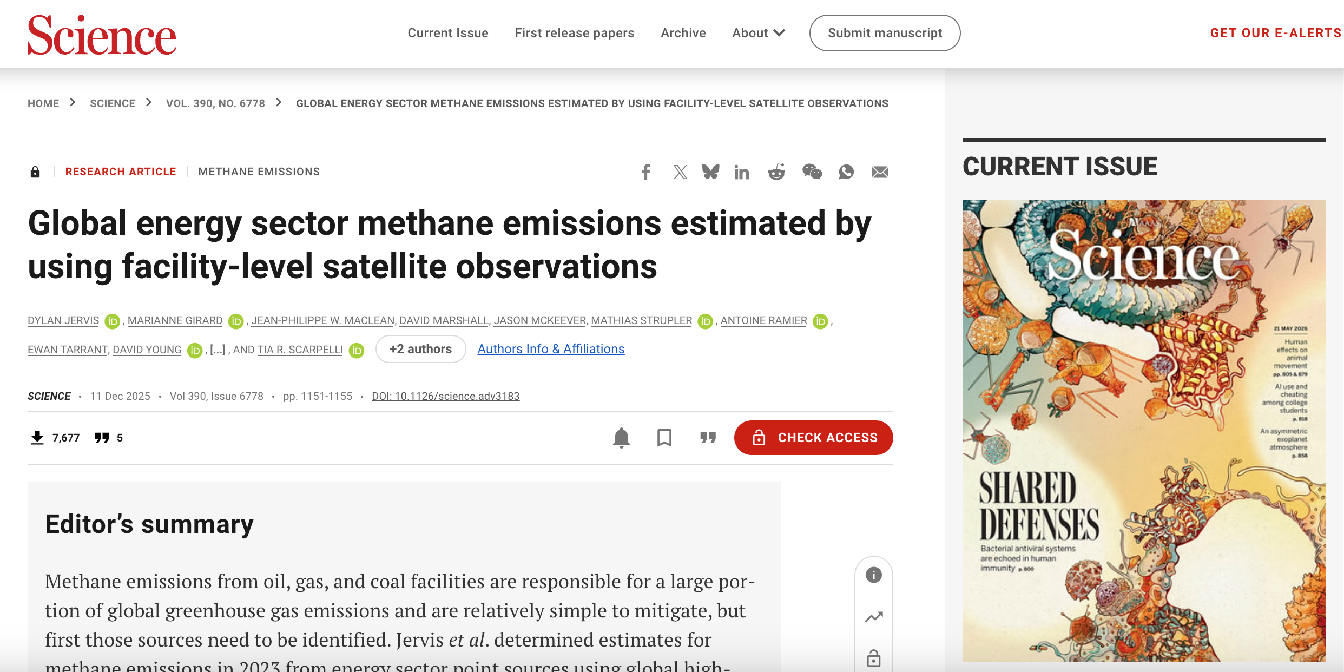Share article on Facebook

pos(645,172)
